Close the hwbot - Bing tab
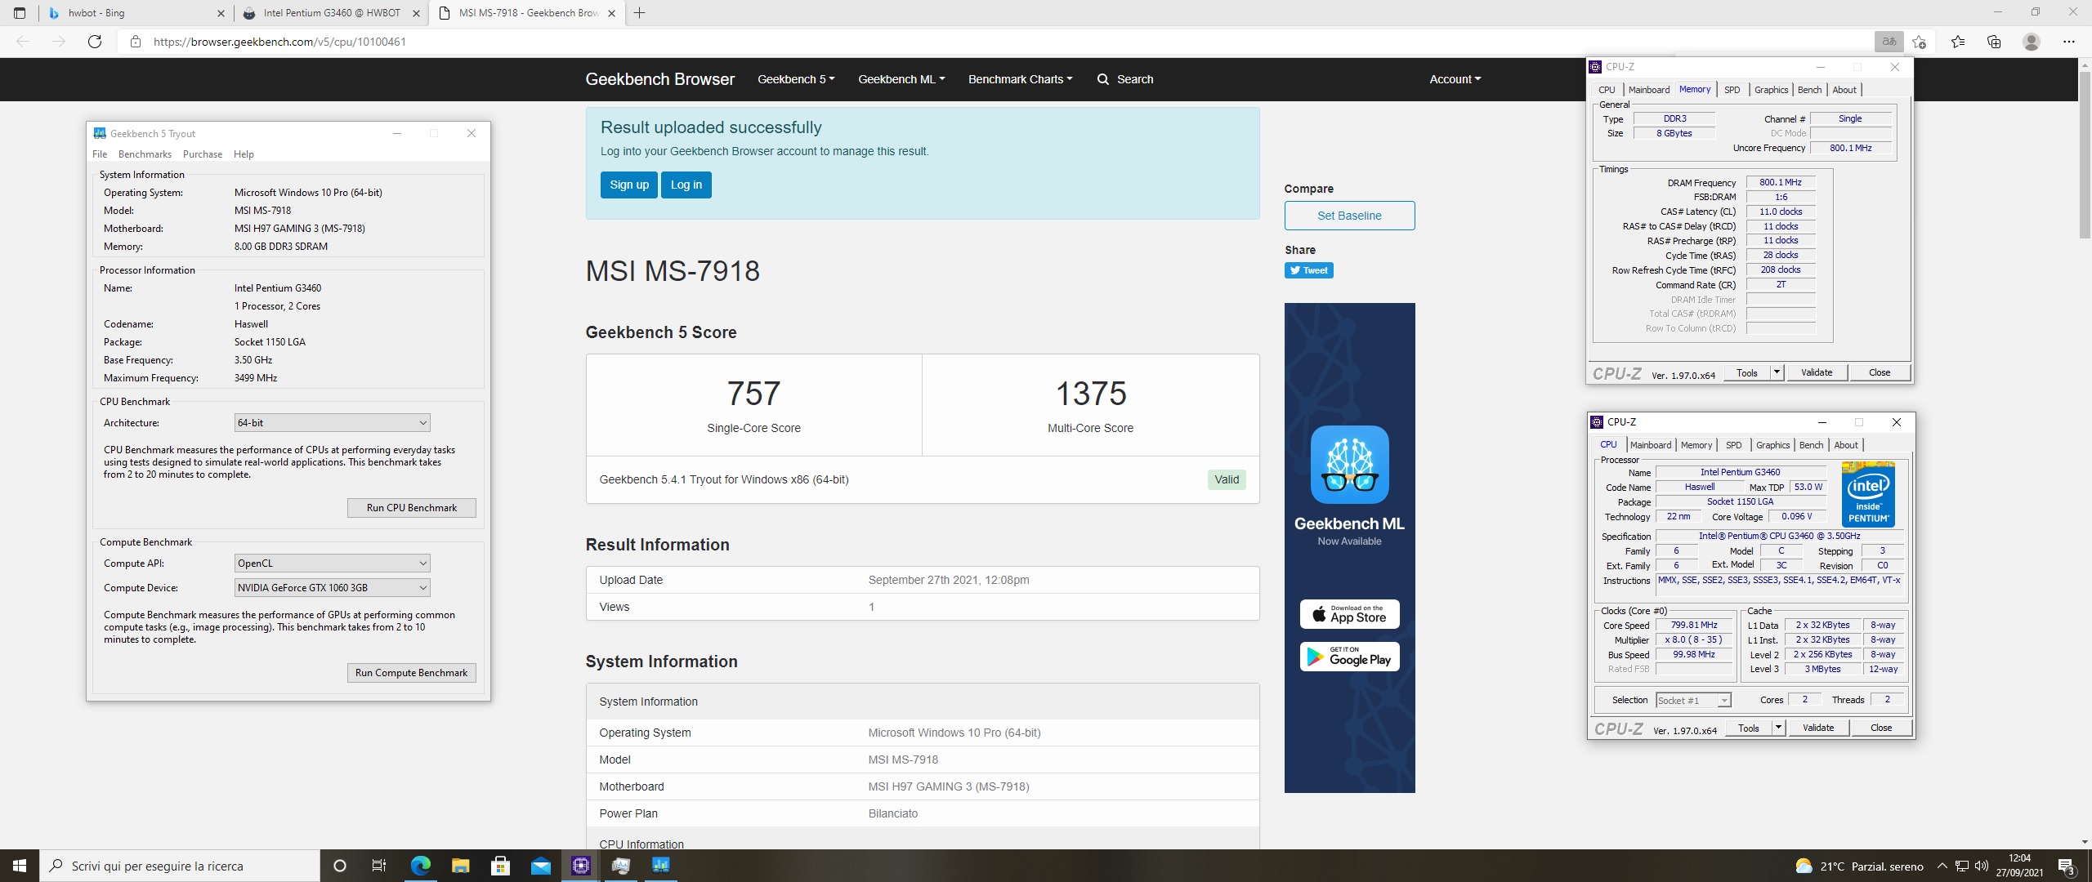 pos(221,13)
